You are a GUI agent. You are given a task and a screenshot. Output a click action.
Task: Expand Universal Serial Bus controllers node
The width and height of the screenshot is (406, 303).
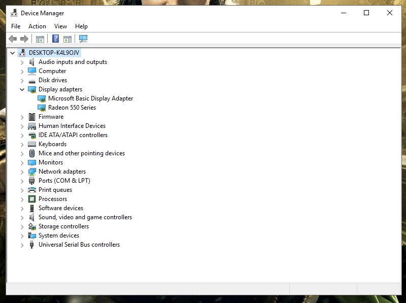point(22,245)
